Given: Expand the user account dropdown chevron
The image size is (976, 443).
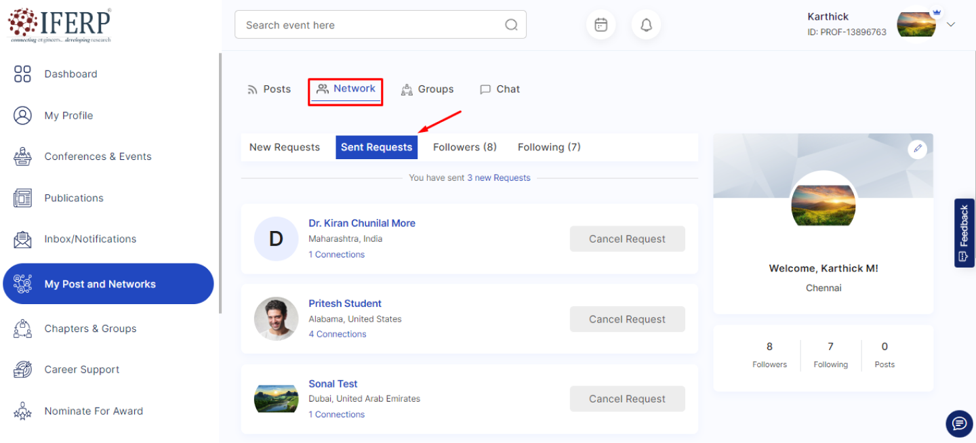Looking at the screenshot, I should pos(951,24).
